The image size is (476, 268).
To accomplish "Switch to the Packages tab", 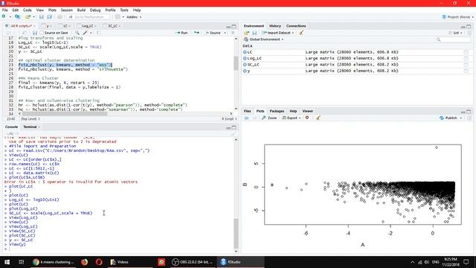I will point(277,111).
